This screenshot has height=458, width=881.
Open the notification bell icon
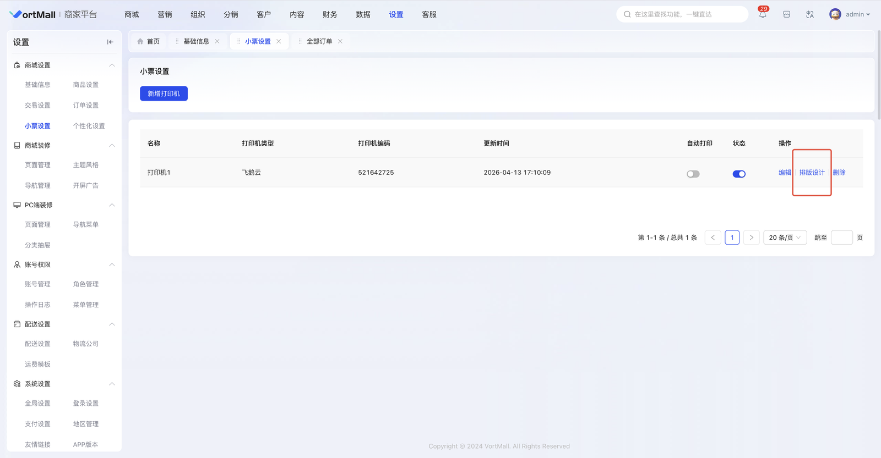tap(763, 15)
